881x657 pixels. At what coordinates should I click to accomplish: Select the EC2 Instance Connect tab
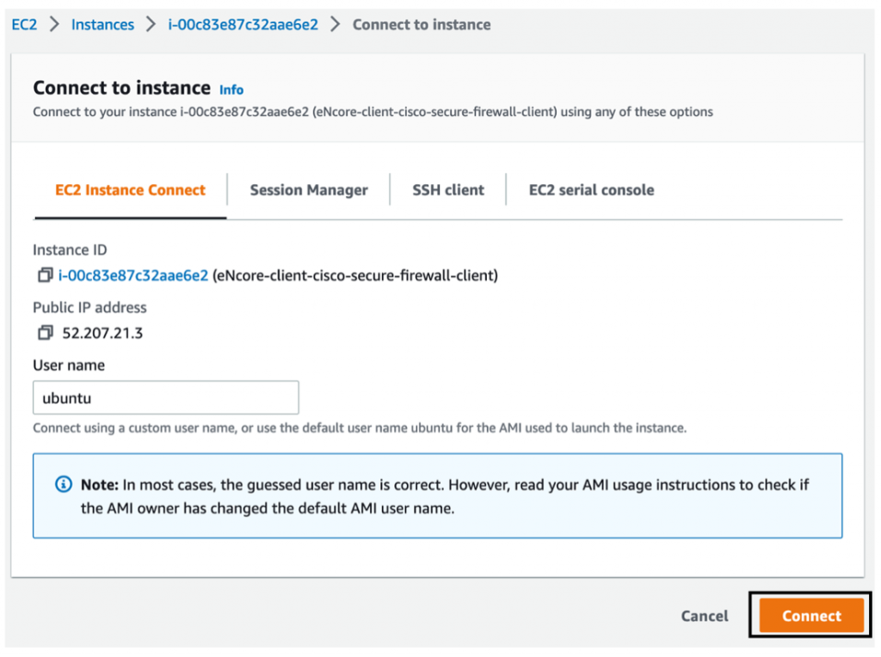(x=130, y=190)
